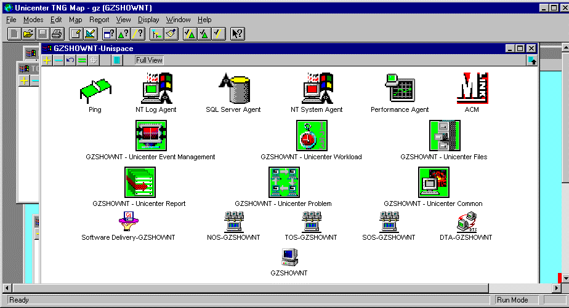The height and width of the screenshot is (308, 569).
Task: Click the green triangle query icon
Action: click(x=123, y=34)
